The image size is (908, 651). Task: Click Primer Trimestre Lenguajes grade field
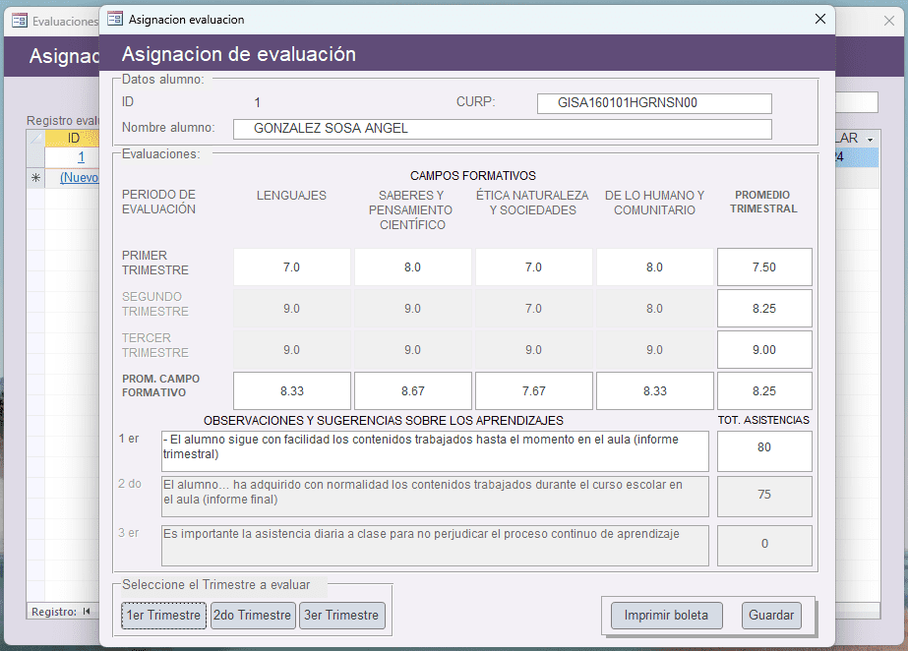click(292, 266)
